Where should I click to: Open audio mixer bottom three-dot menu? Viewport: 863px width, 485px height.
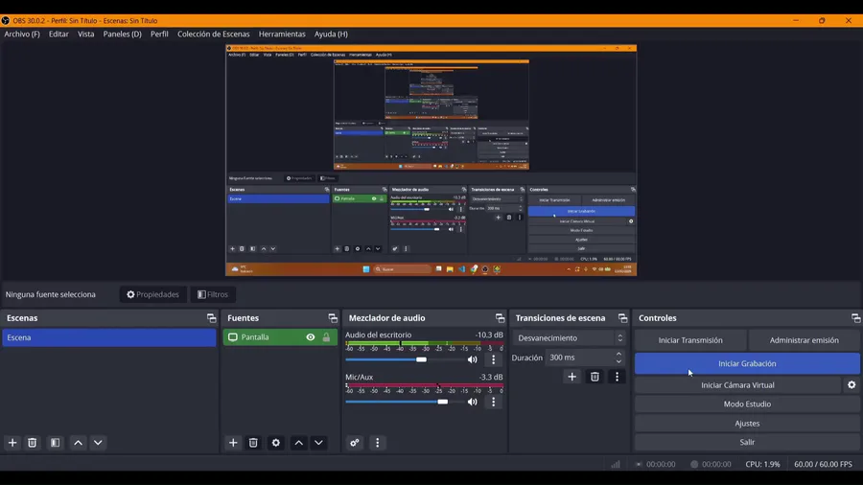[x=377, y=443]
